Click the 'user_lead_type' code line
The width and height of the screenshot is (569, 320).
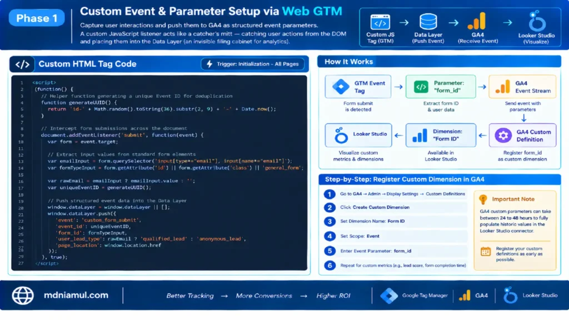[x=151, y=239]
